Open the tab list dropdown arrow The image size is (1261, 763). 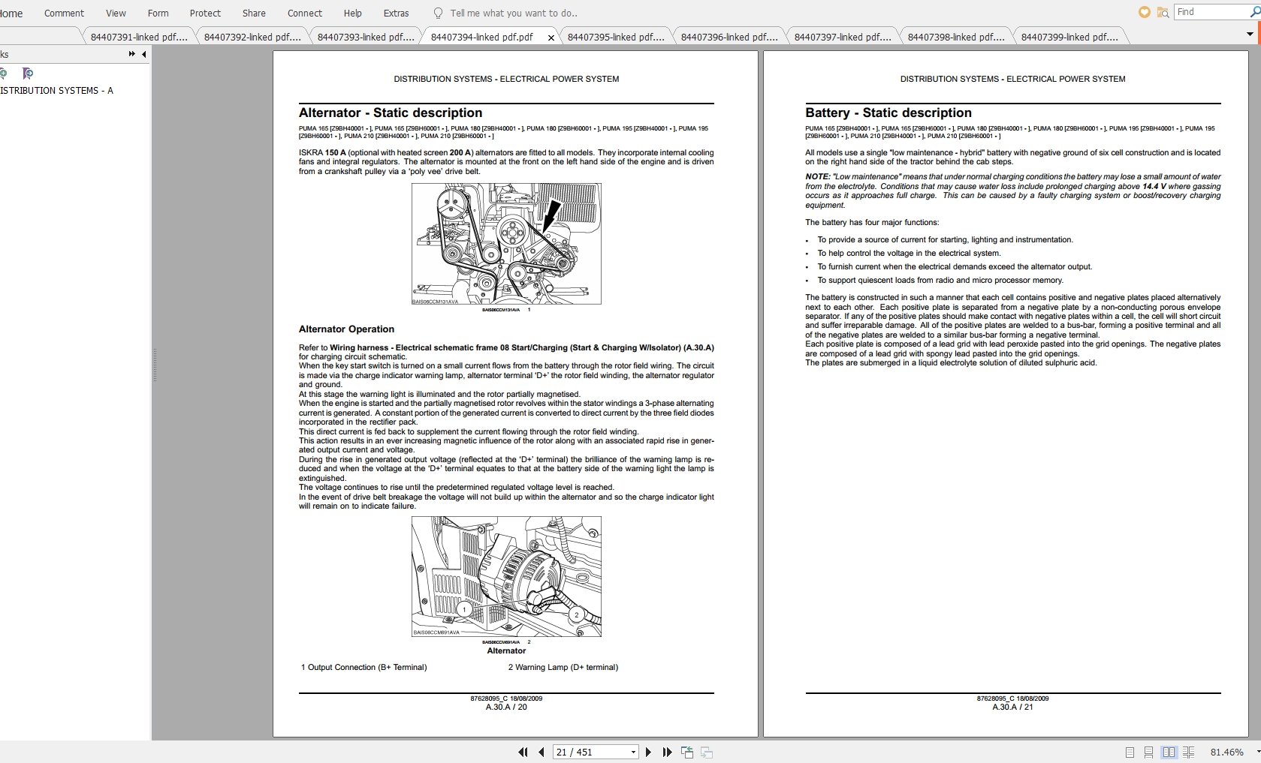(1250, 35)
